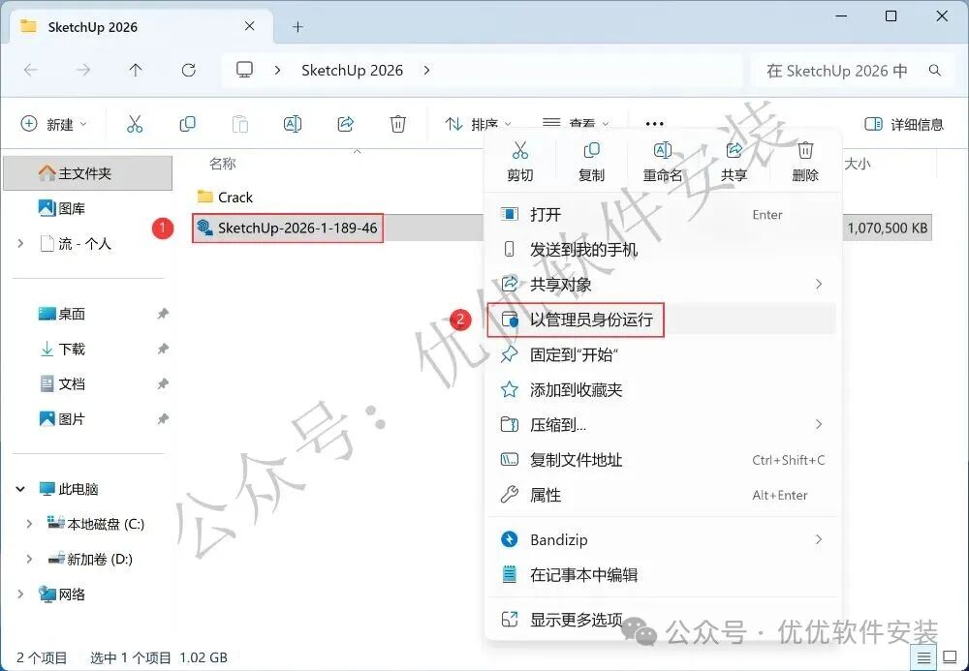Click the 复制 icon in context menu

click(x=591, y=150)
